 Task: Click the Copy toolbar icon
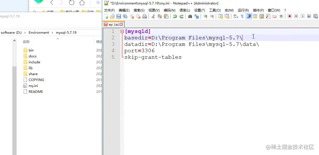click(x=160, y=17)
